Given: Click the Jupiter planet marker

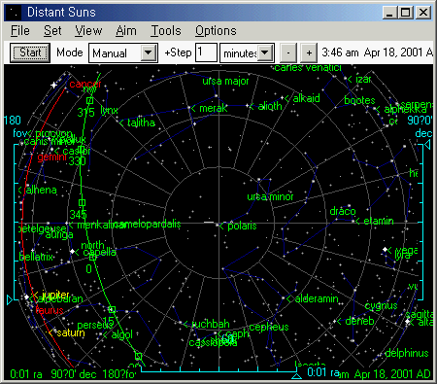Looking at the screenshot, I should click(27, 297).
